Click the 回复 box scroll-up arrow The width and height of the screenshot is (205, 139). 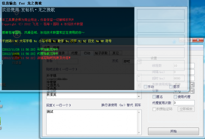(139, 112)
